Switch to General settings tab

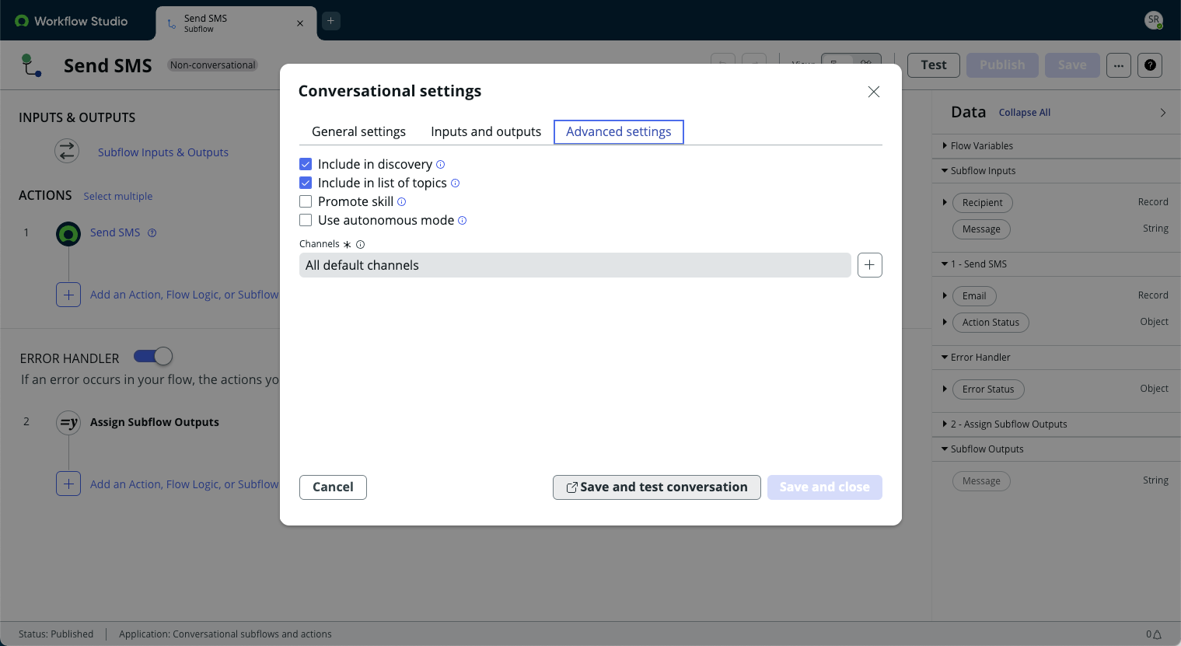pyautogui.click(x=358, y=131)
